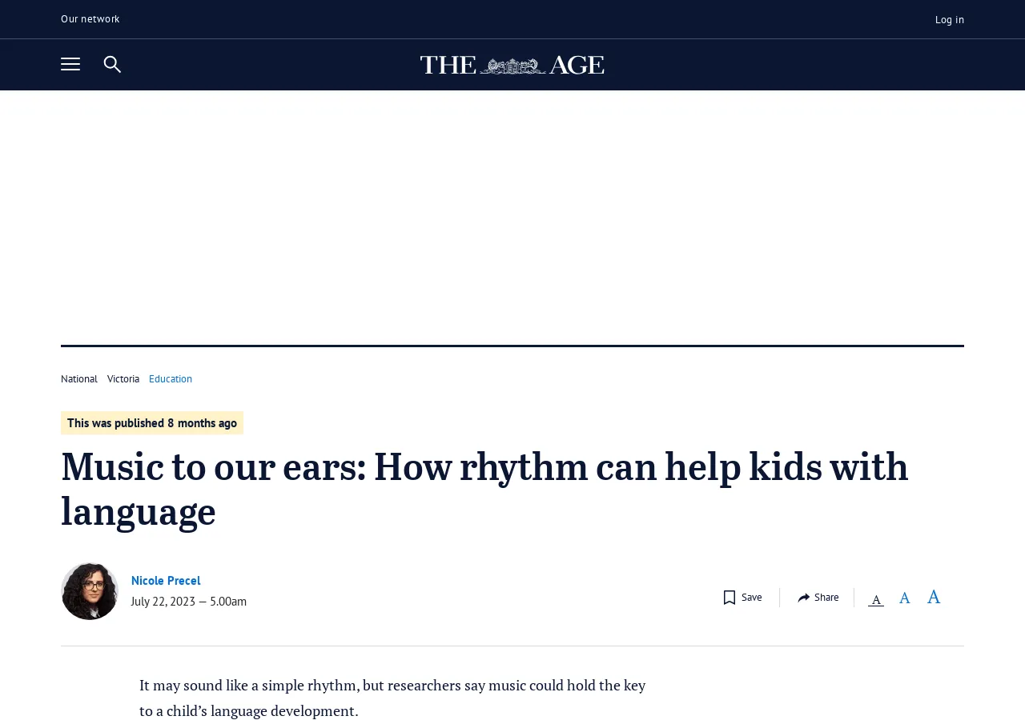Open the Education topic page
This screenshot has height=720, width=1025.
point(171,378)
